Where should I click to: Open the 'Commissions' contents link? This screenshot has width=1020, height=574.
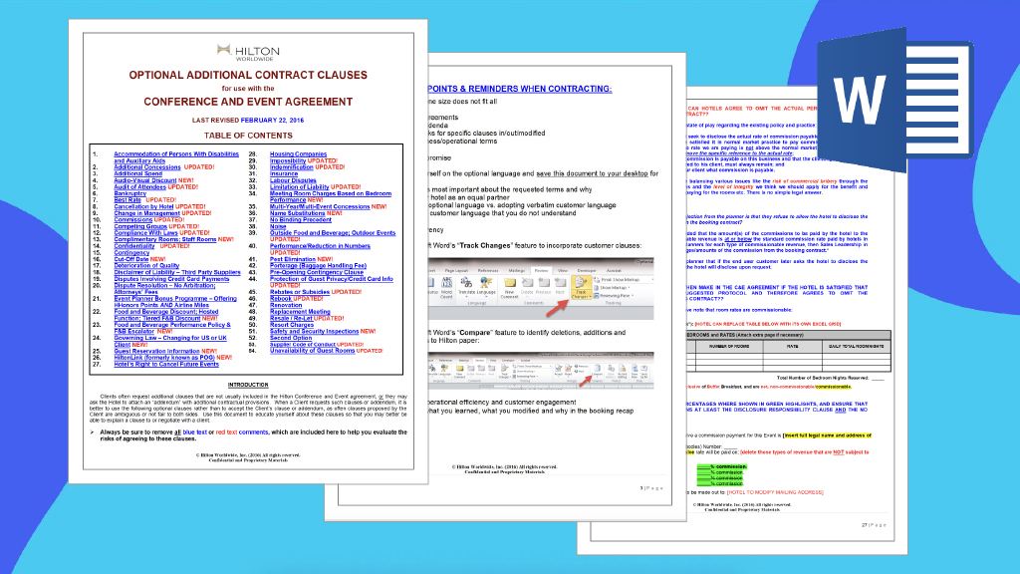[133, 220]
